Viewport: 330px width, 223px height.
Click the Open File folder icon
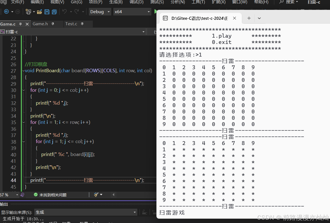tap(40, 12)
